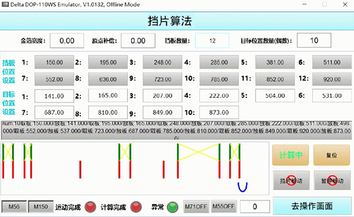354x217 pixels.
Task: Toggle the M71OFF switch
Action: click(x=196, y=206)
